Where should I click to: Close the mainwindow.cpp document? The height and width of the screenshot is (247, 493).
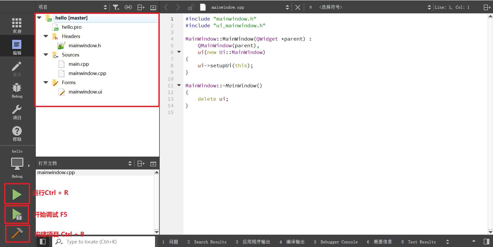pos(298,7)
